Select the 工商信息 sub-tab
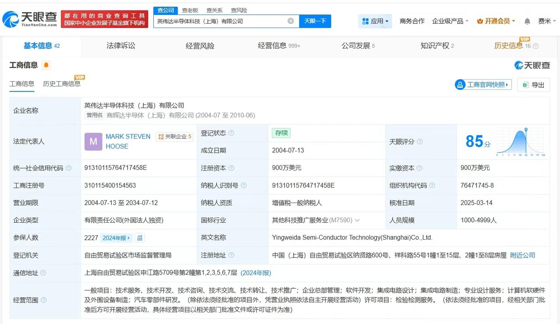This screenshot has height=324, width=560. point(22,84)
